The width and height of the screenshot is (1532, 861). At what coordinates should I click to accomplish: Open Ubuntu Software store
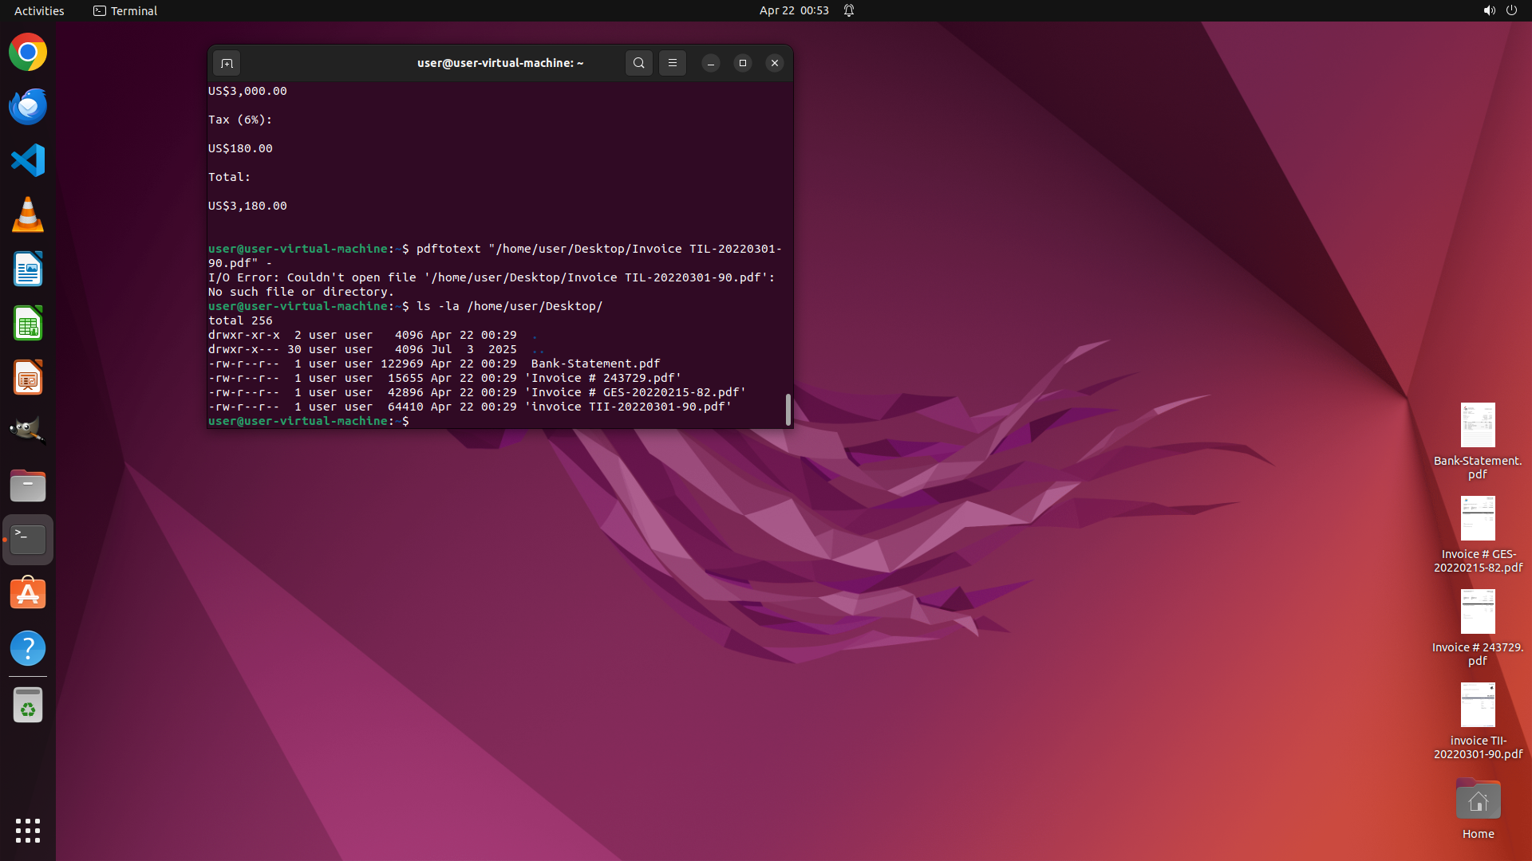pyautogui.click(x=28, y=594)
